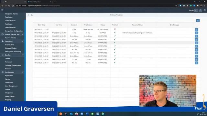Image resolution: width=207 pixels, height=116 pixels.
Task: Select the IN_PROGRESS status cell
Action: pyautogui.click(x=103, y=29)
